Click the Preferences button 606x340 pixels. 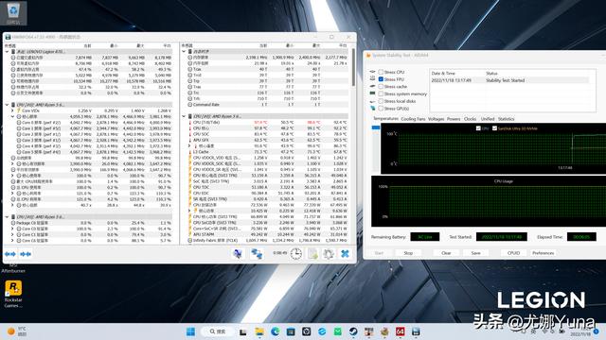coord(543,253)
